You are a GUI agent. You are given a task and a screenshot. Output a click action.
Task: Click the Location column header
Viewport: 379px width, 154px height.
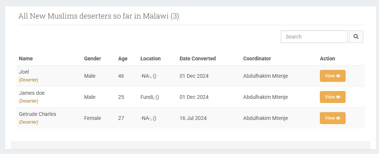pos(150,58)
